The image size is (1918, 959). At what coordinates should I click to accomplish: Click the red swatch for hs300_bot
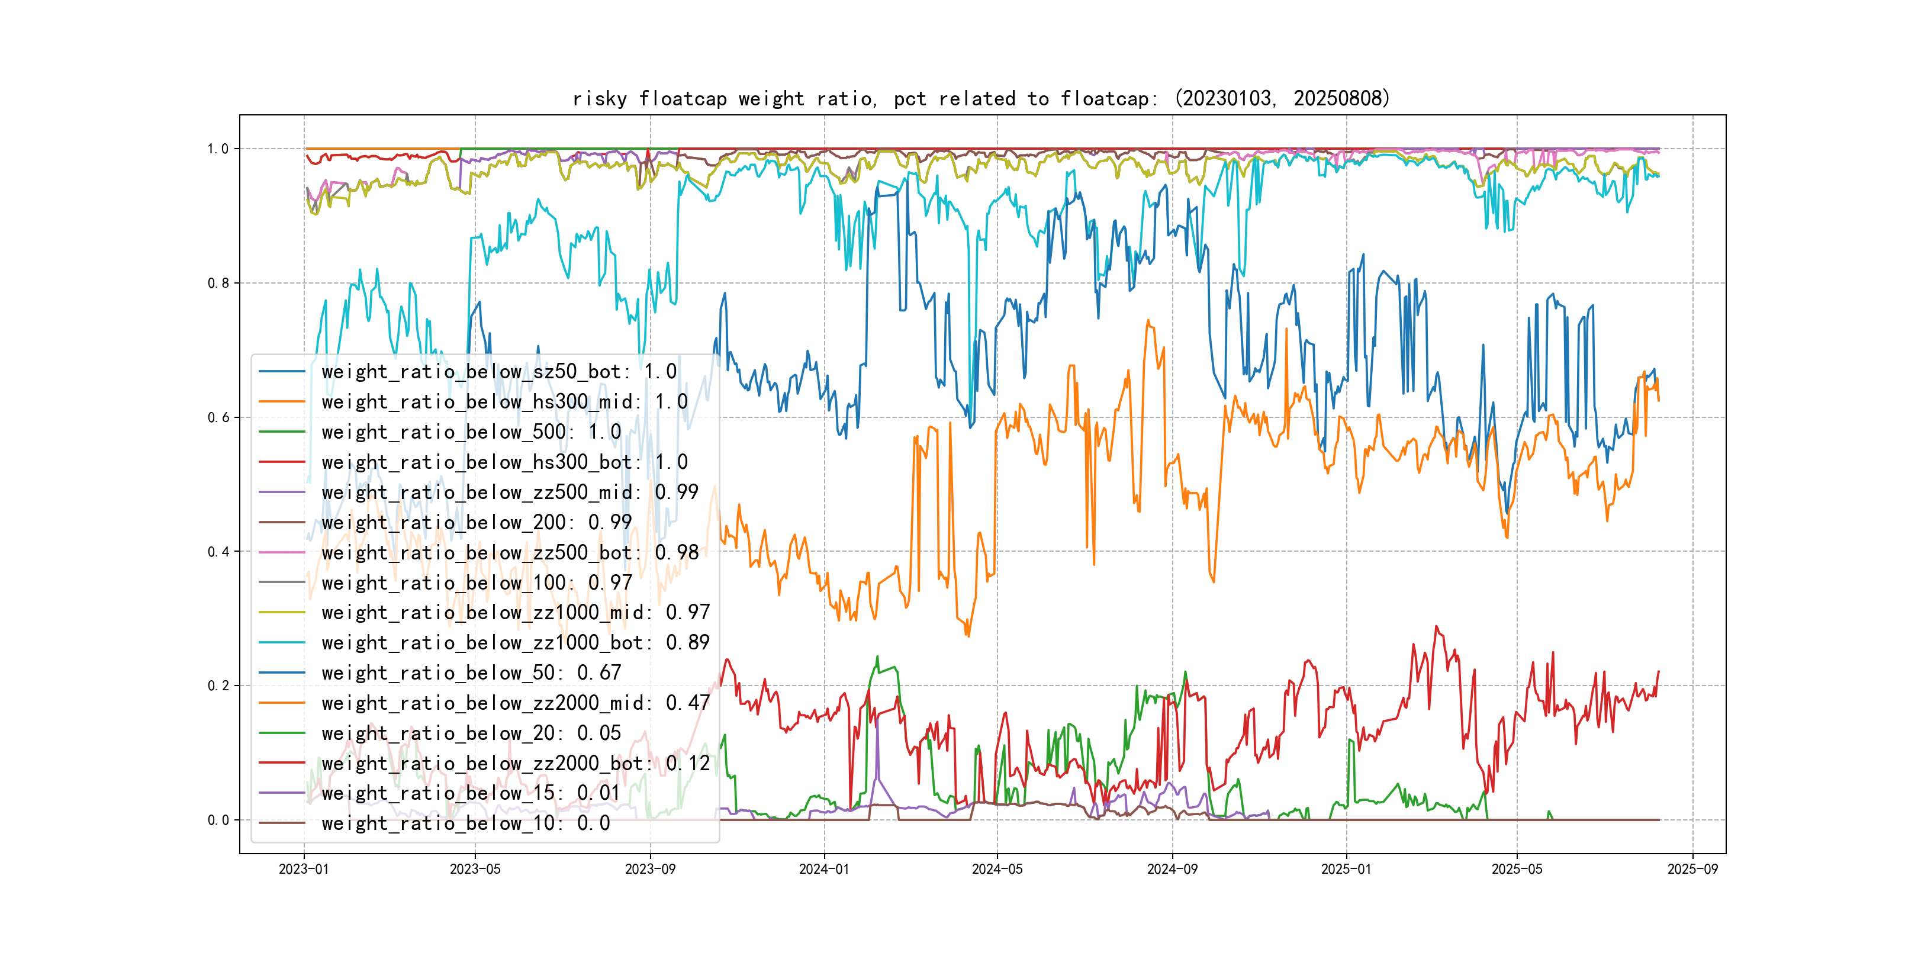tap(281, 462)
